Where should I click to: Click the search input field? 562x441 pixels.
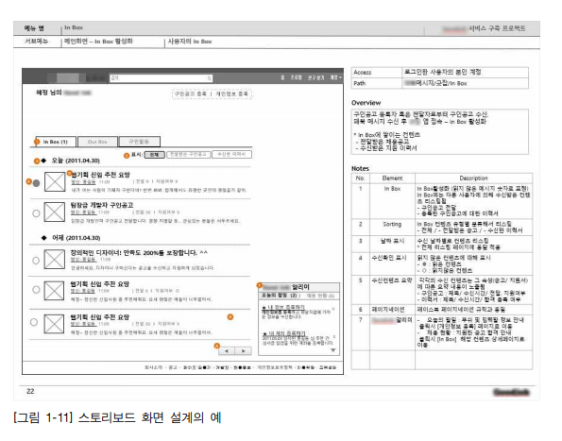[x=161, y=78]
